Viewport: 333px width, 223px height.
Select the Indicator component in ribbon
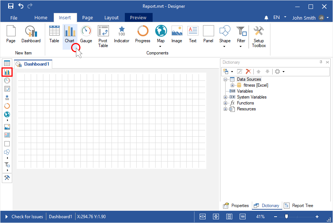point(121,34)
